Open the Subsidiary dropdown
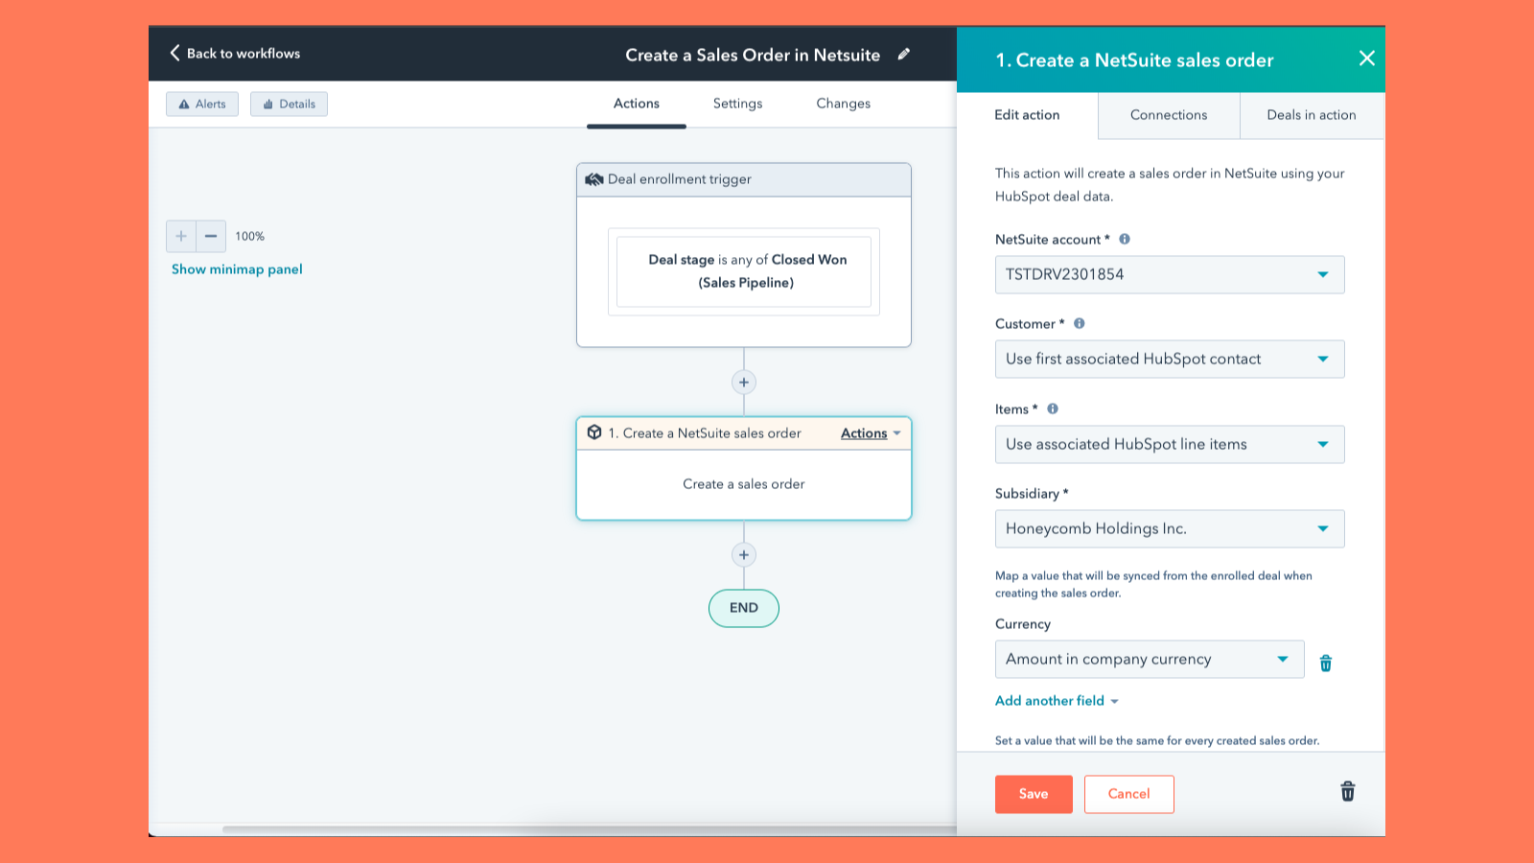Image resolution: width=1534 pixels, height=863 pixels. pyautogui.click(x=1324, y=528)
